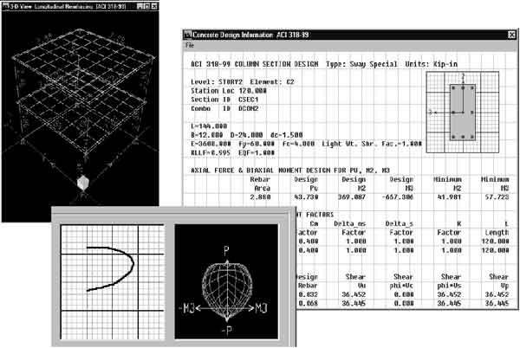The image size is (520, 348).
Task: Click 'ACI 318-99 COLUMN SECTION DESIGN' heading
Action: click(x=254, y=64)
